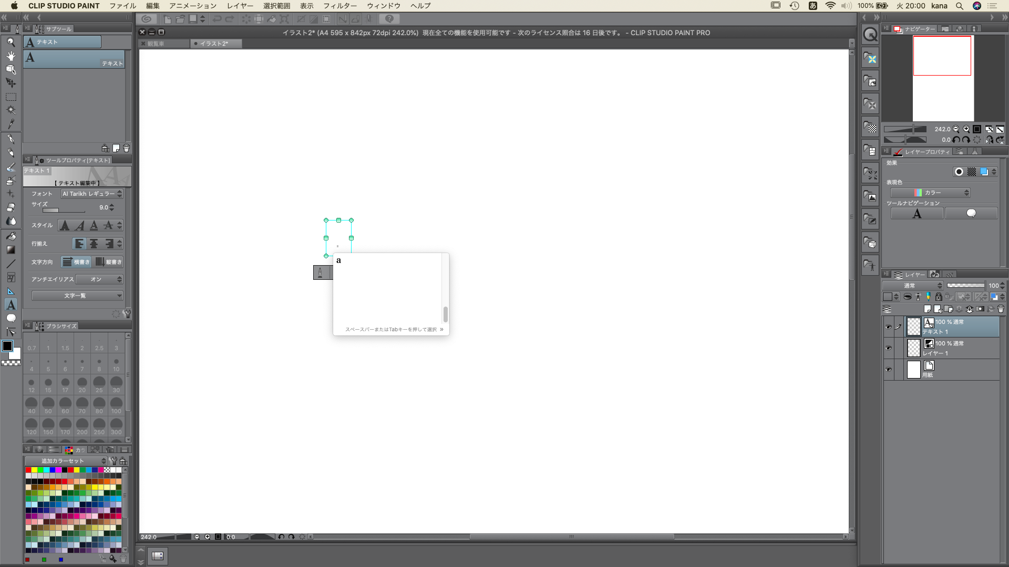
Task: Hide the レイヤー 1 layer
Action: point(888,348)
